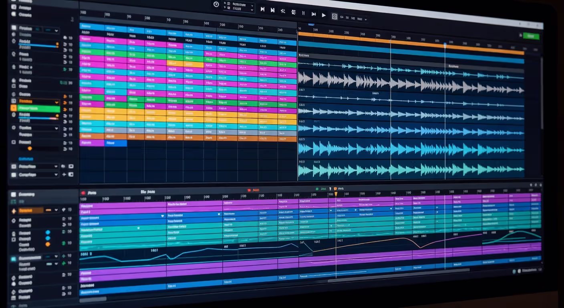The height and width of the screenshot is (308, 564).
Task: Click the red record icon heading the lower track panel
Action: pos(83,193)
